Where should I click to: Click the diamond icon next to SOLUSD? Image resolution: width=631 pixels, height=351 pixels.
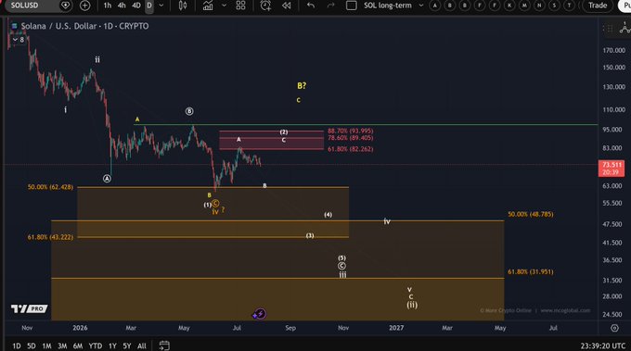click(x=65, y=6)
